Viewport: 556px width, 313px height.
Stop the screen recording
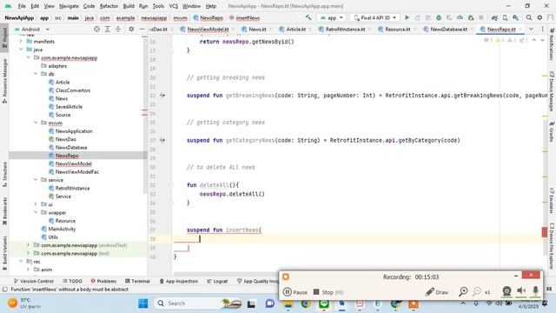328,292
